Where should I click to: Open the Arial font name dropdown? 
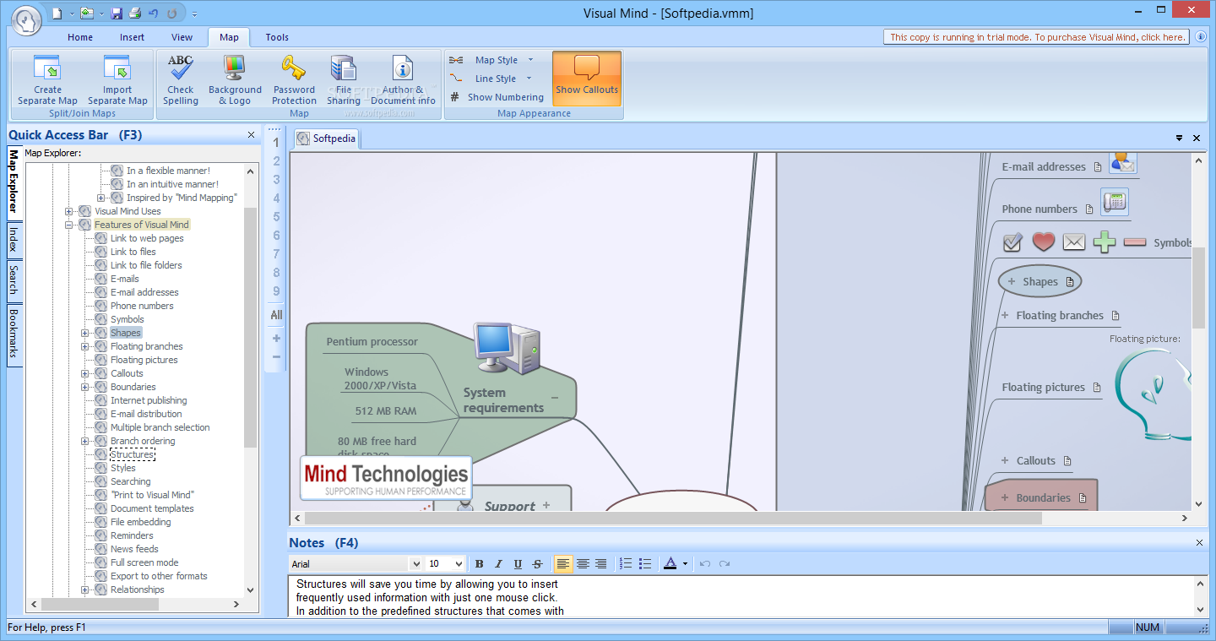pyautogui.click(x=415, y=563)
